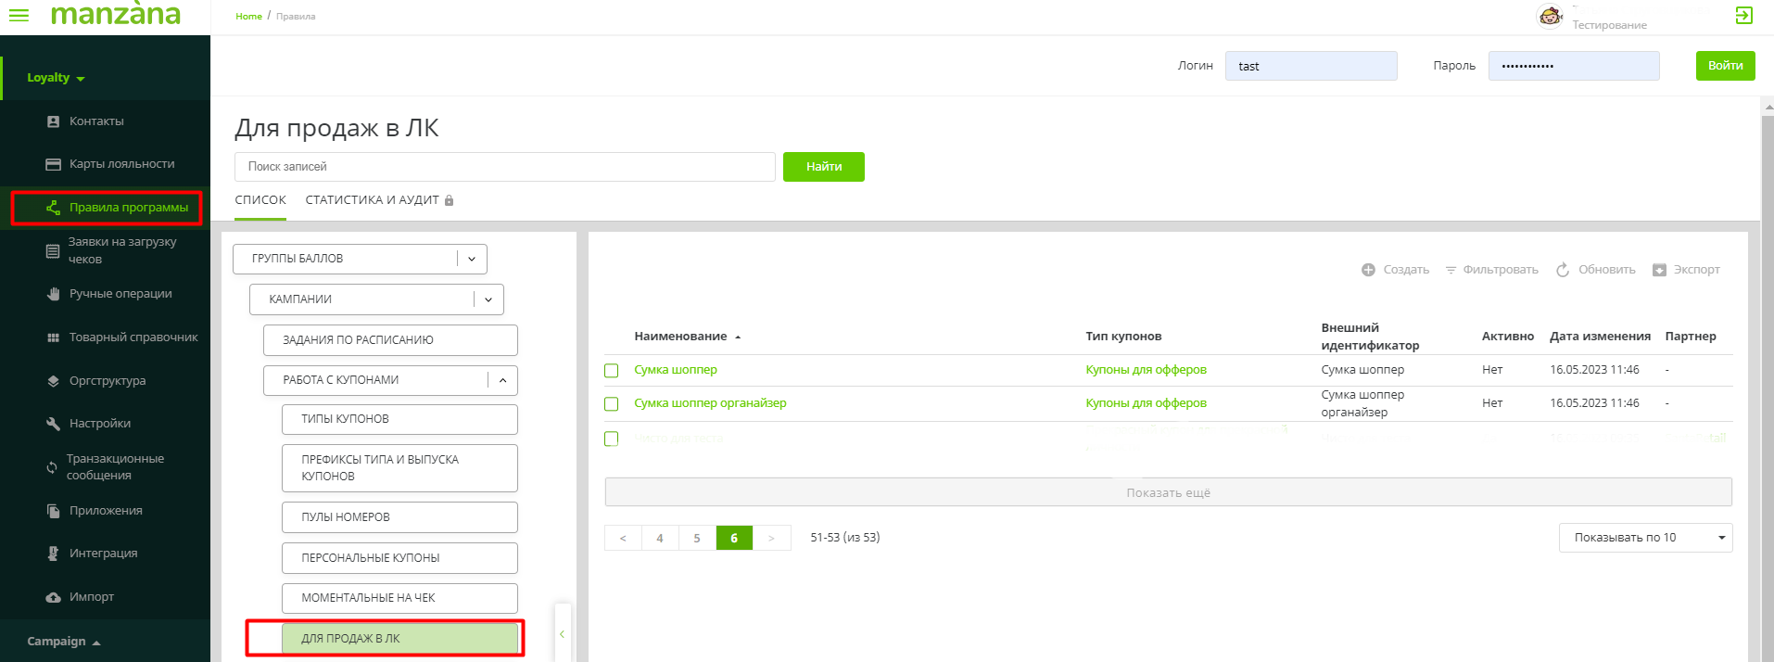
Task: Open Карты лояльности in sidebar
Action: [x=121, y=164]
